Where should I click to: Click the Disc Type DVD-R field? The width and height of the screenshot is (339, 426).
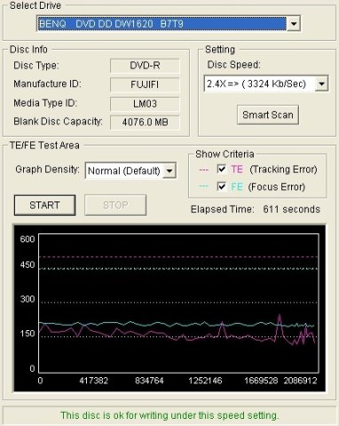pyautogui.click(x=145, y=66)
